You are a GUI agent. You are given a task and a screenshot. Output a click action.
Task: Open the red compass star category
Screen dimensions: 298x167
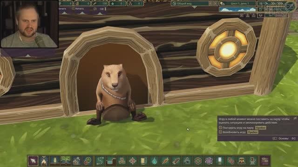point(133,161)
